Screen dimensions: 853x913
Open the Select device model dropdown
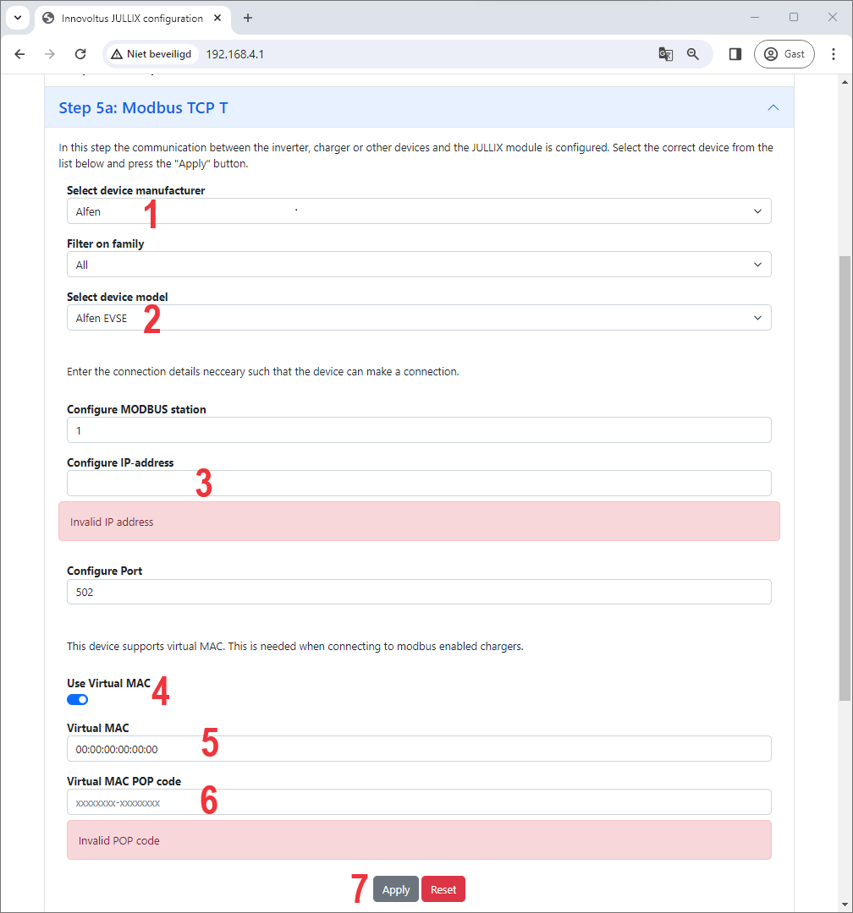419,318
